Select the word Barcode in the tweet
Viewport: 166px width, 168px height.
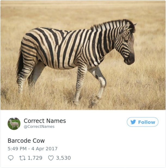coord(19,141)
